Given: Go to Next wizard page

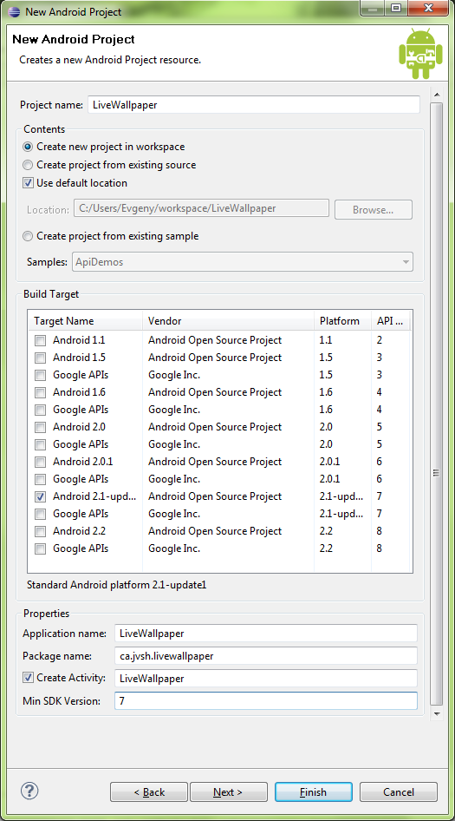Looking at the screenshot, I should (x=228, y=792).
